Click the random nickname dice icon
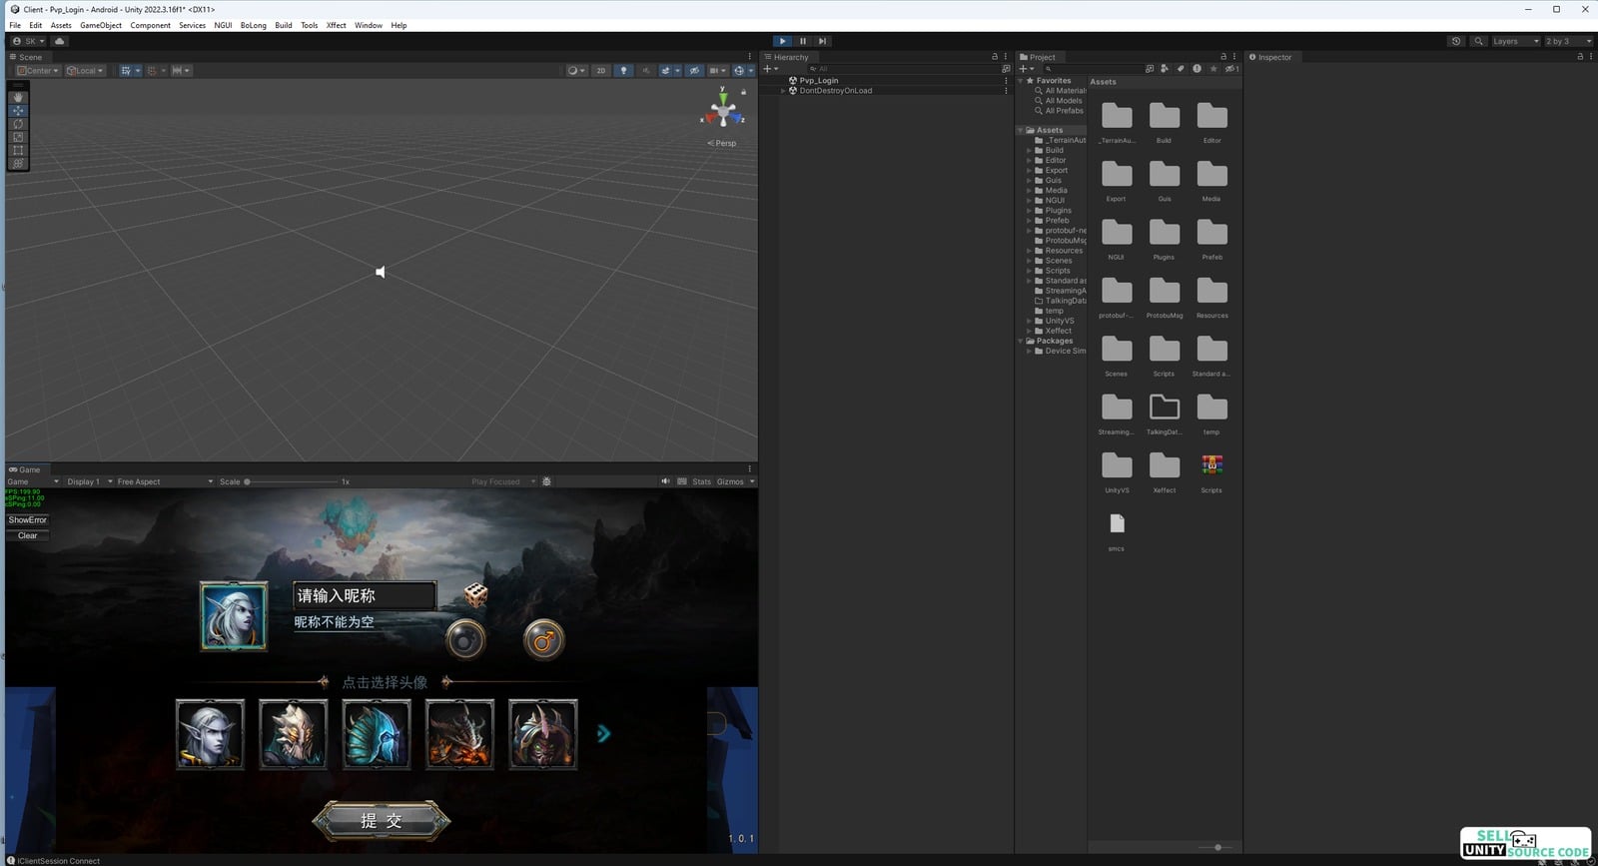The height and width of the screenshot is (866, 1598). click(x=476, y=595)
